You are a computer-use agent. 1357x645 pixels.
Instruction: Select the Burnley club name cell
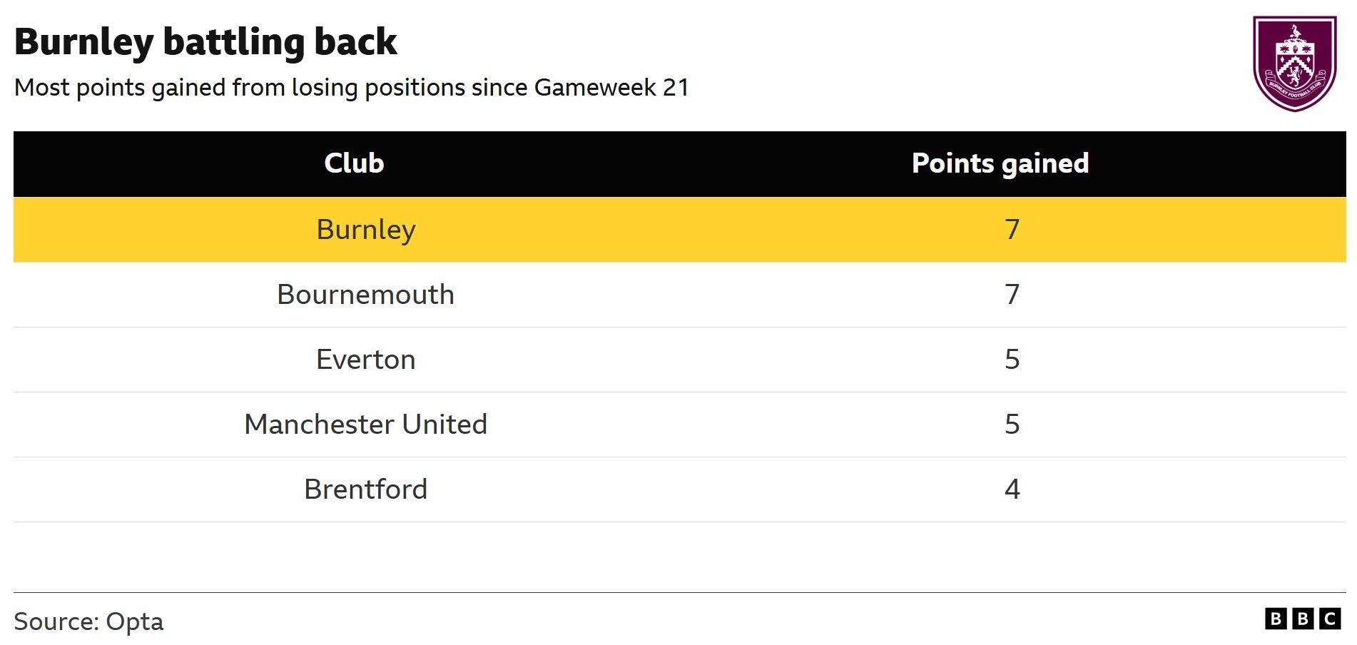(x=366, y=230)
